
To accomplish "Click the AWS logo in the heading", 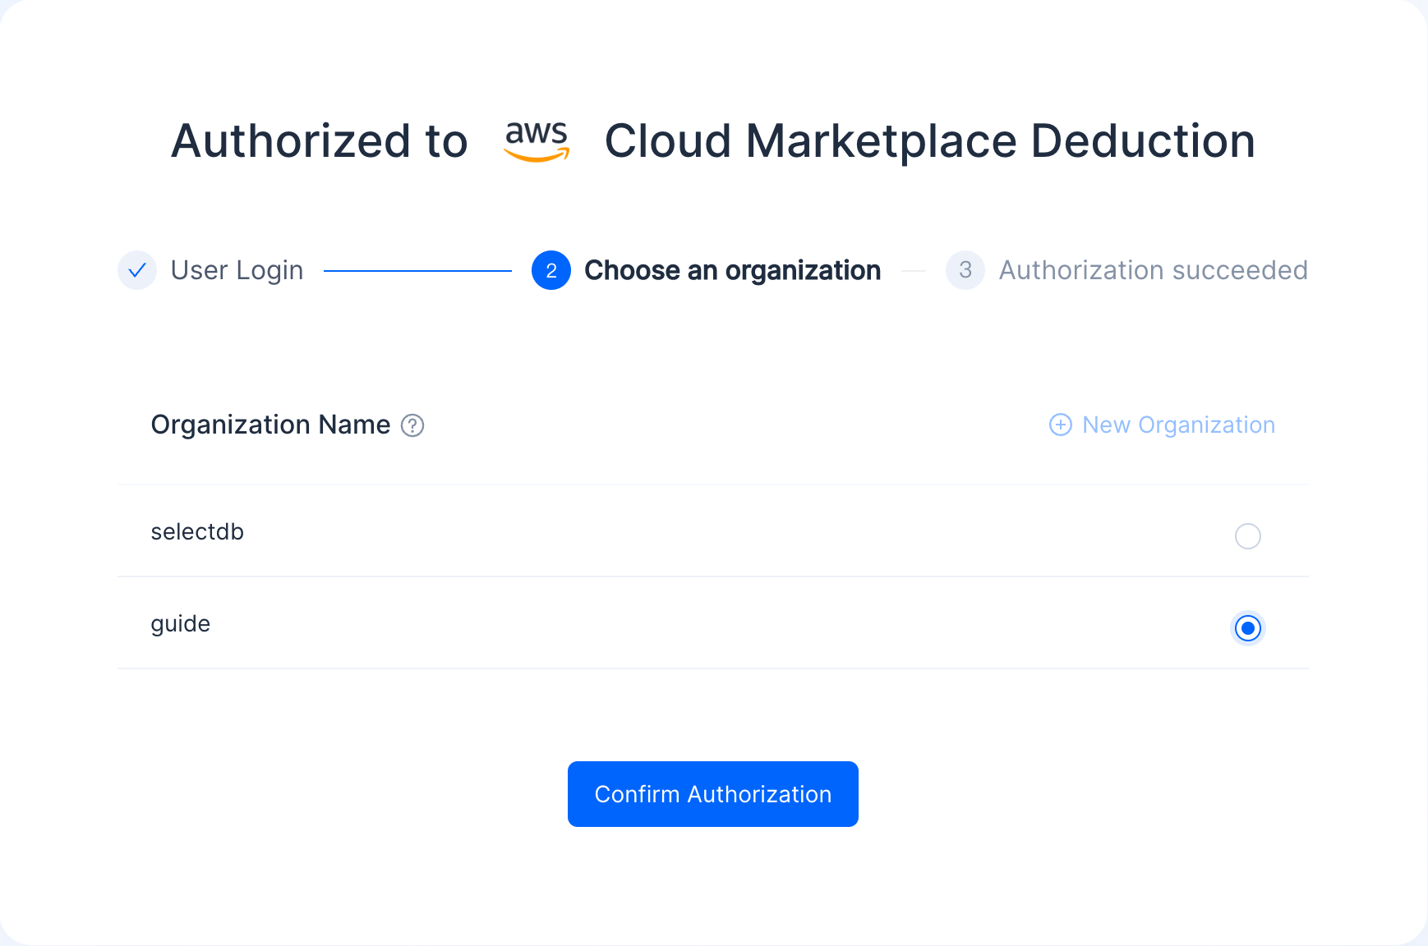I will (537, 141).
